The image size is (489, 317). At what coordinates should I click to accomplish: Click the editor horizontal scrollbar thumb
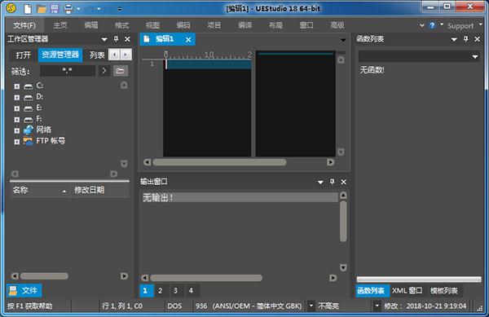click(x=219, y=162)
